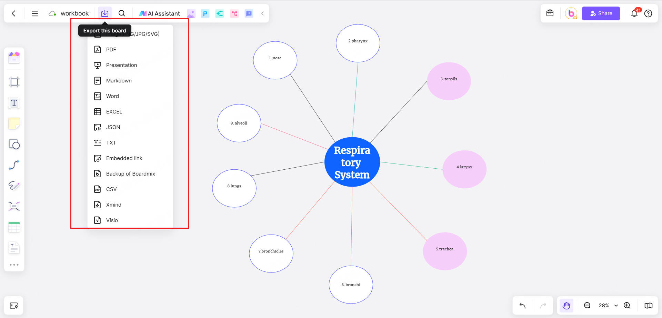Click the Search magnifier icon
Screen dimensions: 662x318
click(x=122, y=13)
